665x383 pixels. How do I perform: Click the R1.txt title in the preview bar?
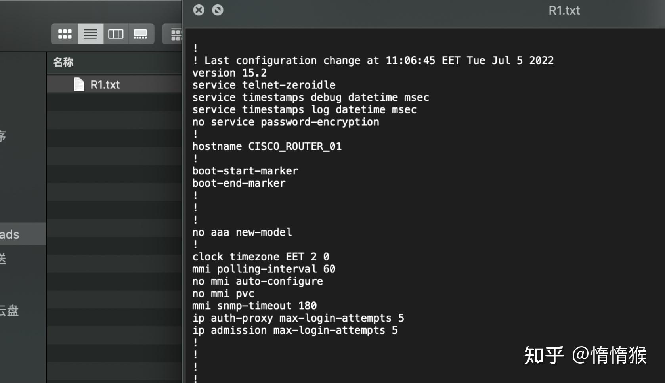[564, 10]
